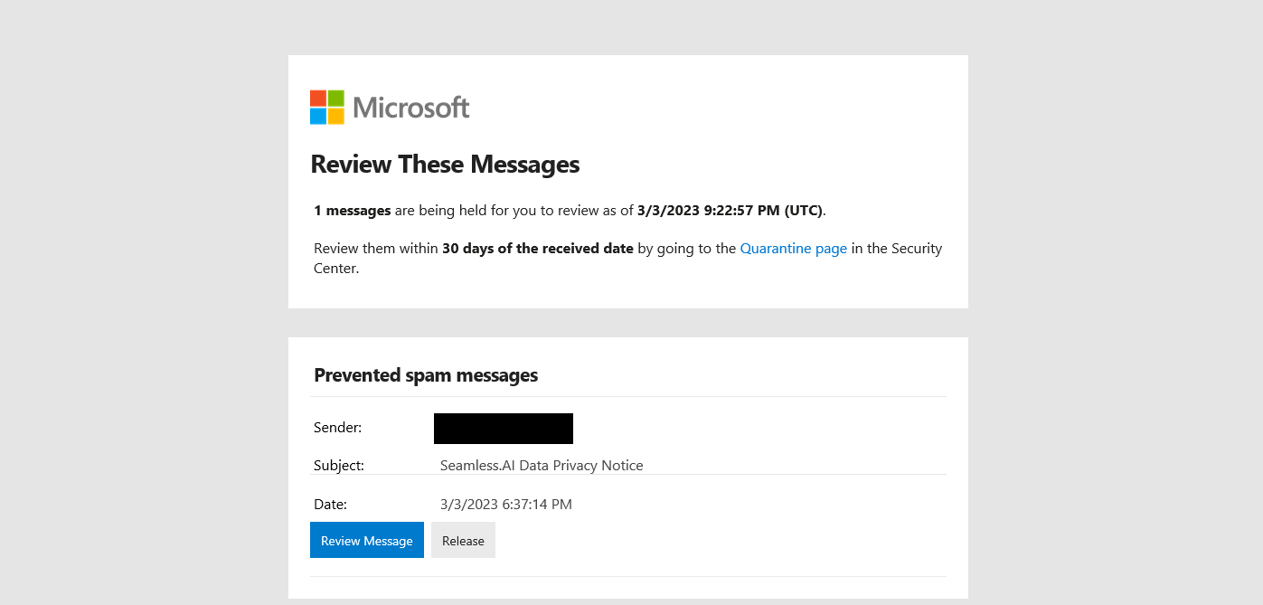Select the Prevented spam messages heading
The height and width of the screenshot is (605, 1263).
pos(425,374)
